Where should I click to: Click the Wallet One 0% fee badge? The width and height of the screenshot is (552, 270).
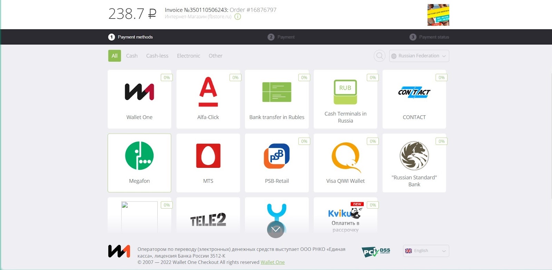click(167, 77)
